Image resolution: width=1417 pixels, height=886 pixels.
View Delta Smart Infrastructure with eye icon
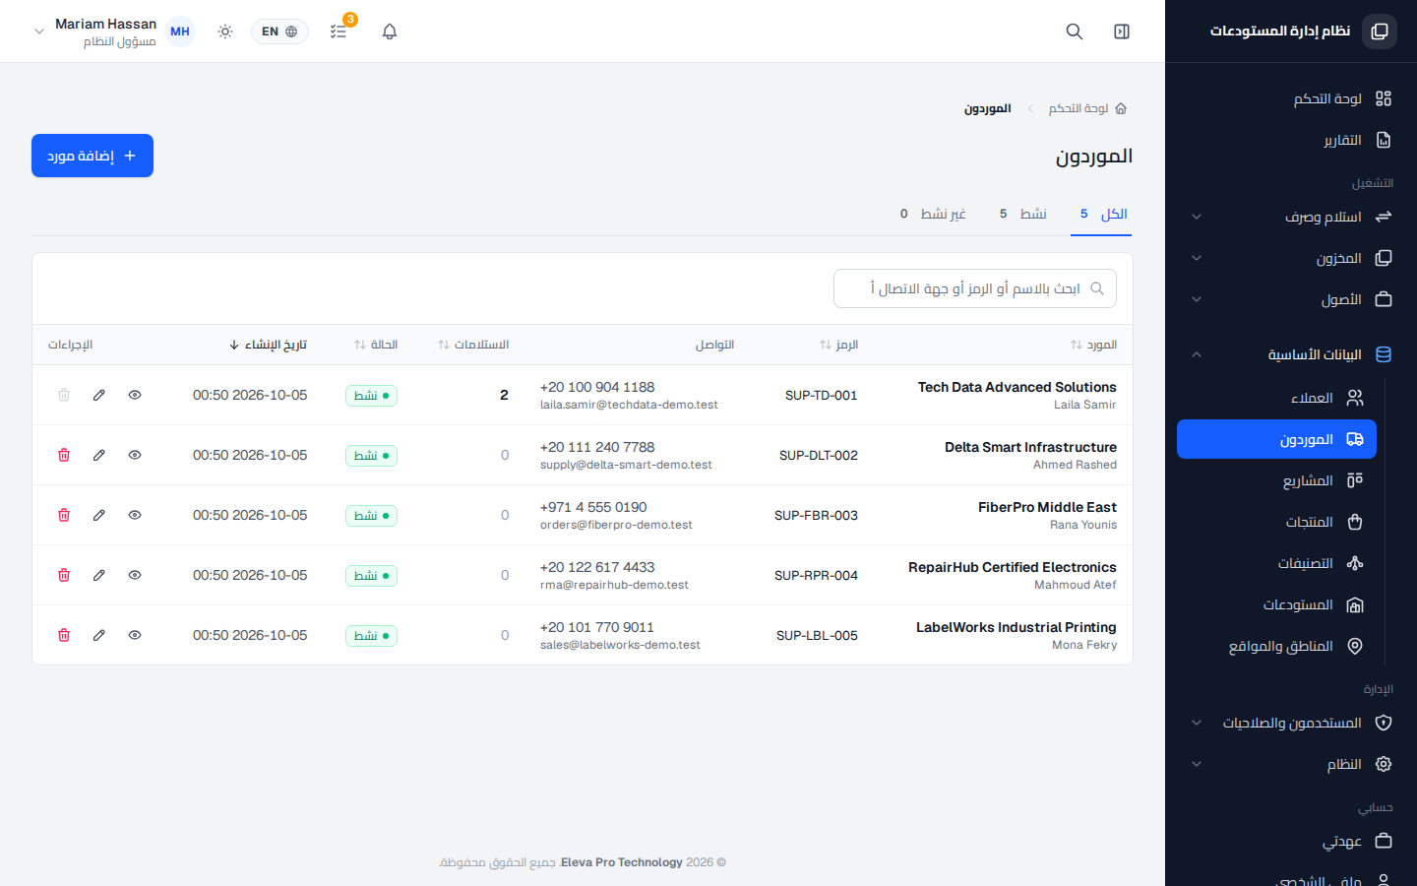[x=135, y=455]
